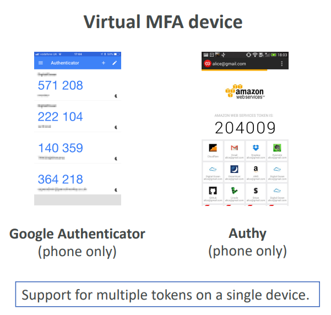The height and width of the screenshot is (315, 331).
Task: Click the red Authy logo icon
Action: point(208,64)
